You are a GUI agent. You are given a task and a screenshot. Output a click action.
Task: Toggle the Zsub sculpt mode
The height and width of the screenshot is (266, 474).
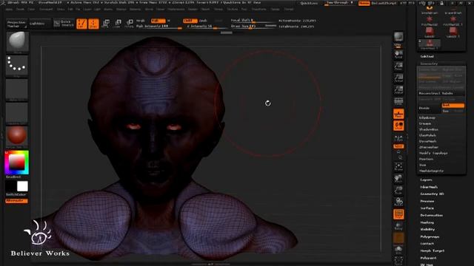203,21
